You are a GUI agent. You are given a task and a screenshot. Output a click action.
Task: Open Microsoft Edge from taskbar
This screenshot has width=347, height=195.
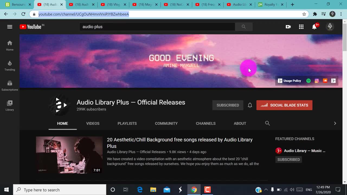pos(140,190)
